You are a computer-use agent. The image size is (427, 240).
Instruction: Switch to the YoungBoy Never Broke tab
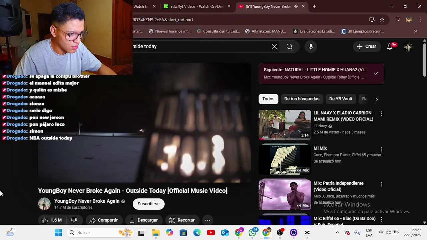coord(268,6)
